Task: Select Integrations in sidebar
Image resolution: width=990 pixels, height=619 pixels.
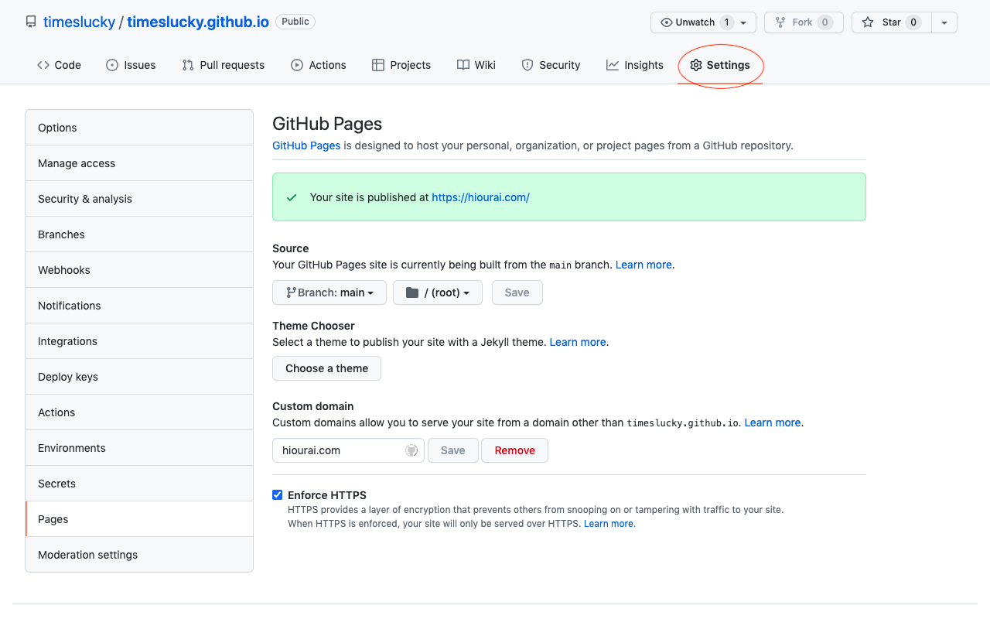Action: 139,341
